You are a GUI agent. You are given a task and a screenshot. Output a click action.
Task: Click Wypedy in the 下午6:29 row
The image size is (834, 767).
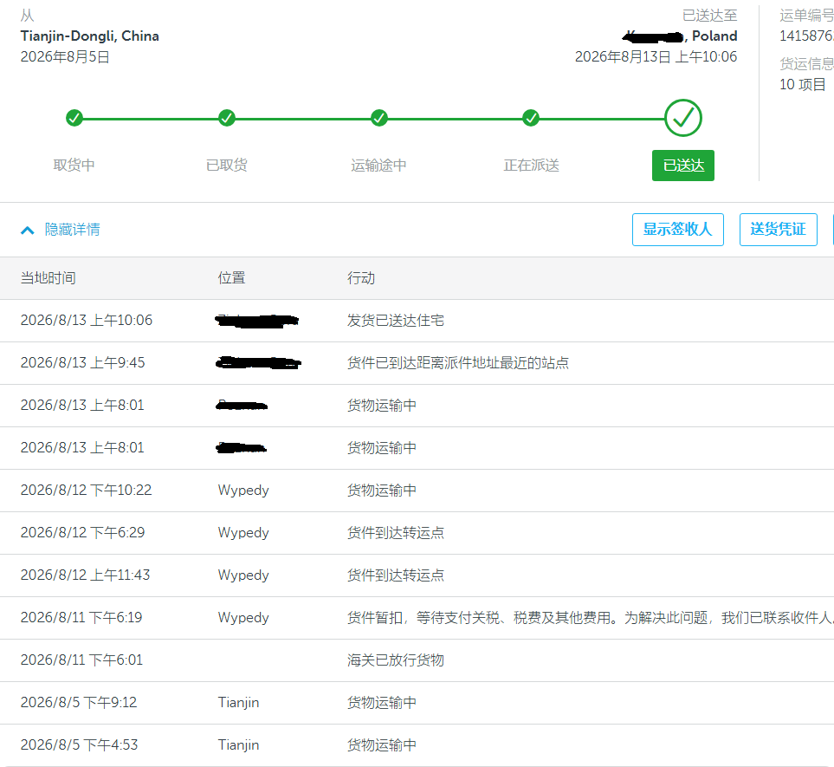243,533
